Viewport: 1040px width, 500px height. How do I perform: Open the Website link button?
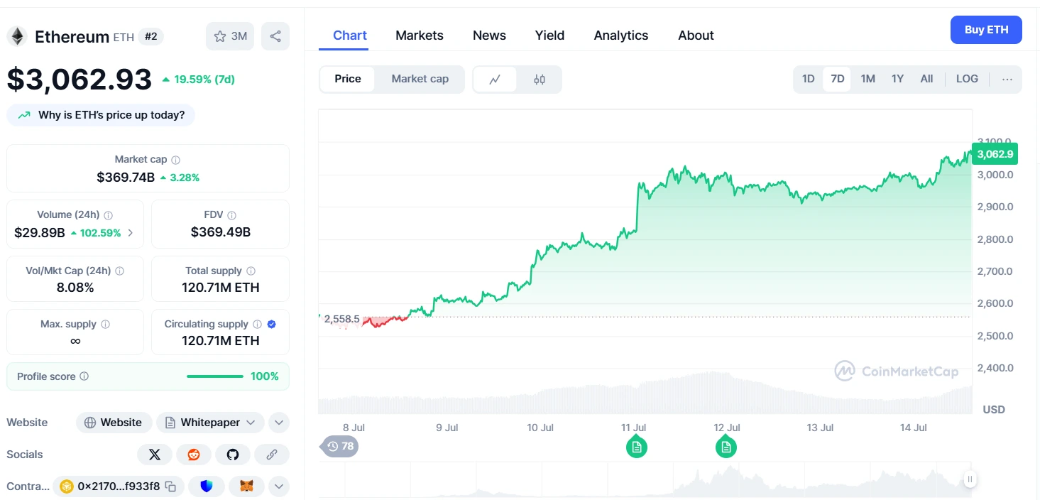[114, 423]
